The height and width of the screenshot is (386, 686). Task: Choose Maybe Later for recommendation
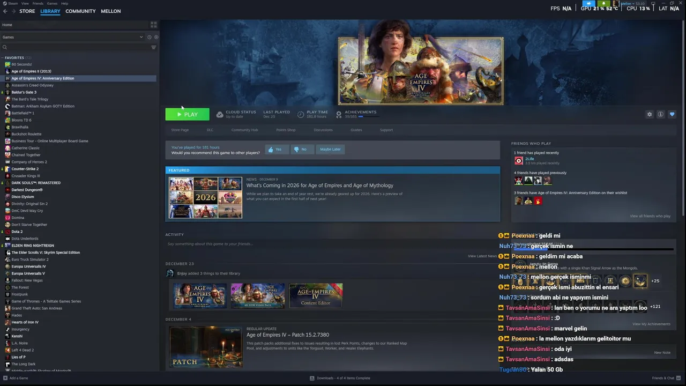click(x=330, y=150)
